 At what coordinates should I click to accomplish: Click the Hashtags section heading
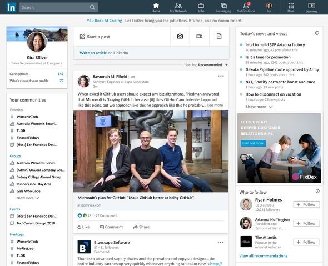click(17, 234)
